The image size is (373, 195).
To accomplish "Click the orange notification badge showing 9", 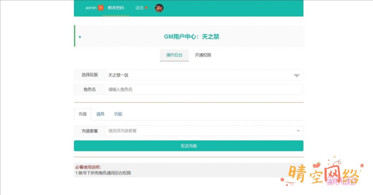I will pos(101,8).
